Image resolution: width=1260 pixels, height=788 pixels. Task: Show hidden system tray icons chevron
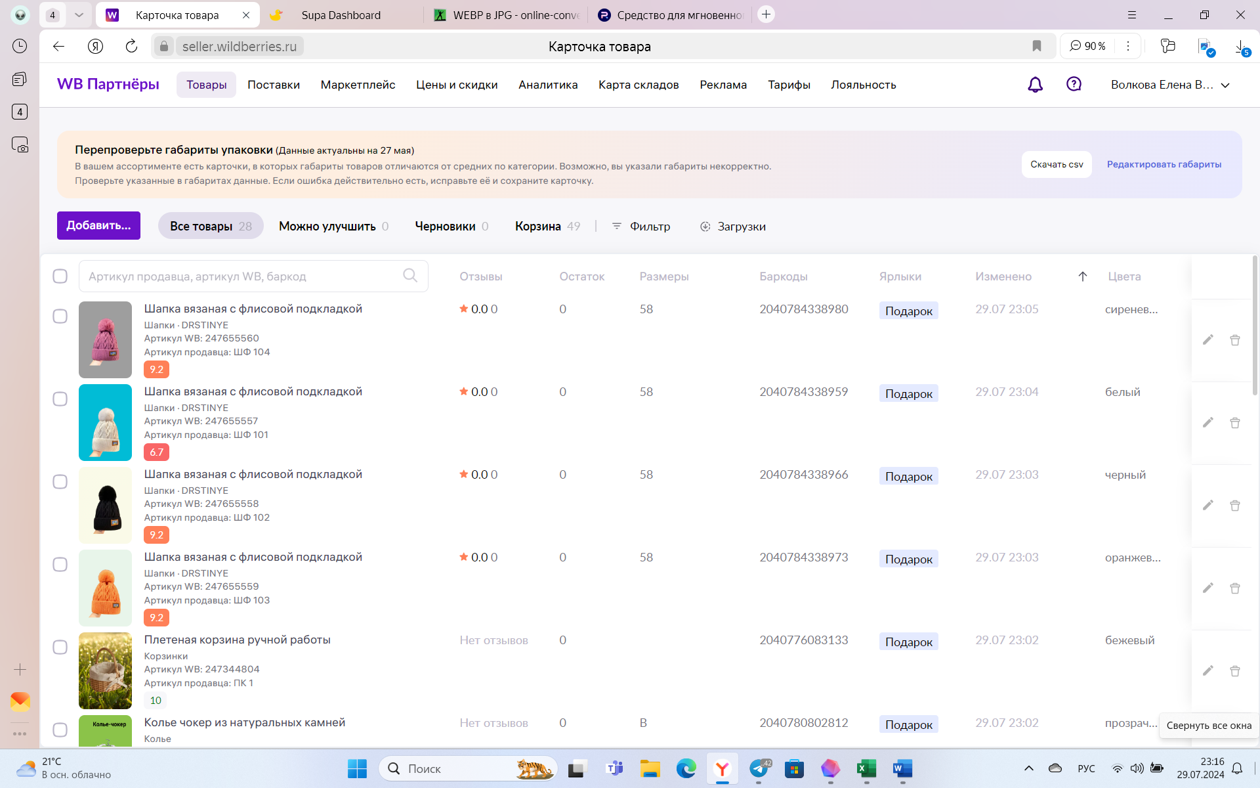1028,768
